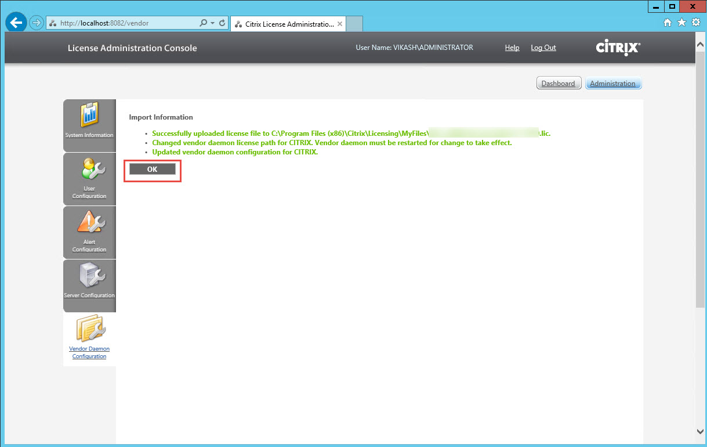Click the Citrix logo in the header

pos(618,48)
